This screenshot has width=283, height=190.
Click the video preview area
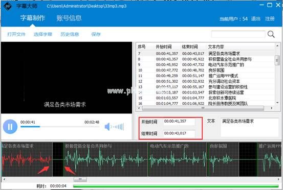pos(67,78)
